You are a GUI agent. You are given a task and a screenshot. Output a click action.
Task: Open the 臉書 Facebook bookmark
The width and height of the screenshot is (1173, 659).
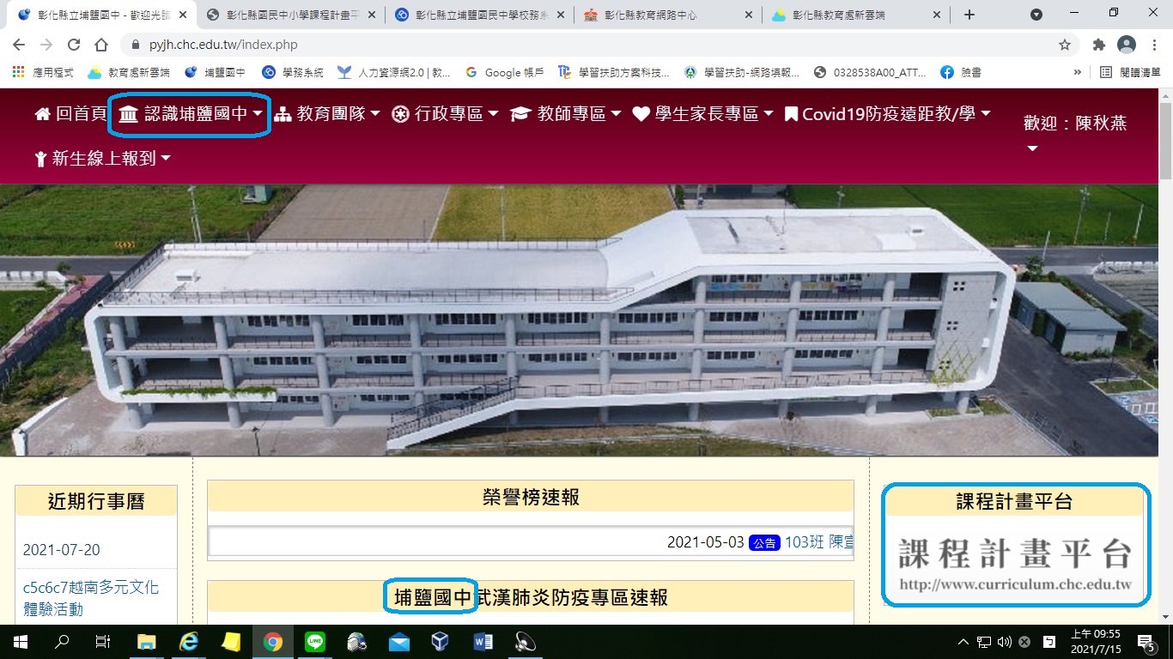[x=961, y=73]
